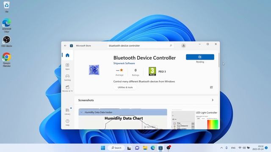
Task: Open the Humidity Data Chart screenshot
Action: tap(123, 119)
